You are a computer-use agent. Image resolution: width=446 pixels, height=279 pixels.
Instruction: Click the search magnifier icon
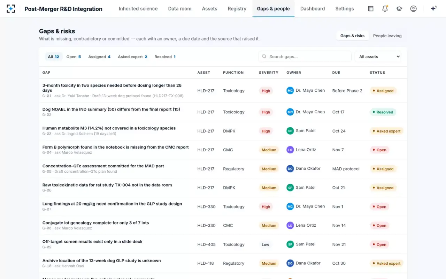264,56
